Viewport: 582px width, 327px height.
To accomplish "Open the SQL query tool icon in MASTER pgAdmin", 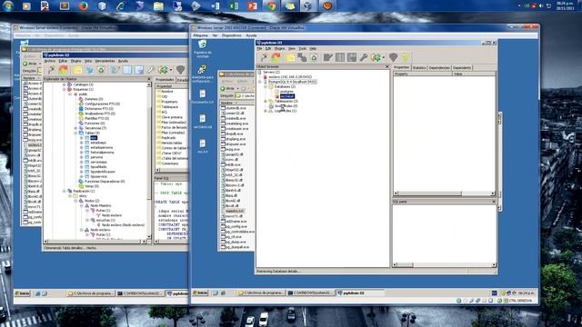I will (327, 57).
